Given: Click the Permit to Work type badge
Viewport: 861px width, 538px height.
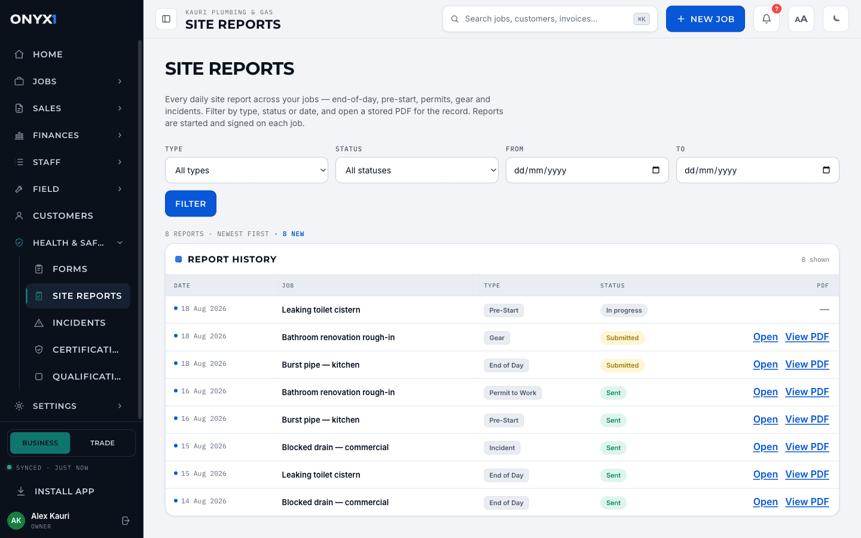Looking at the screenshot, I should (x=513, y=393).
